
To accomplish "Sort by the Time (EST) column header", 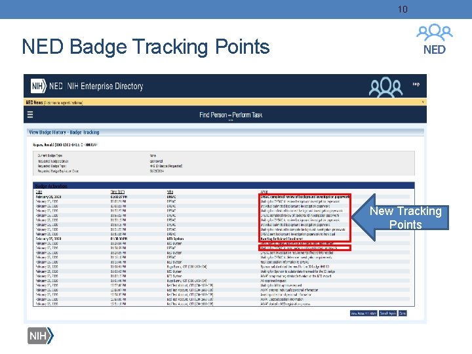I will coord(117,191).
